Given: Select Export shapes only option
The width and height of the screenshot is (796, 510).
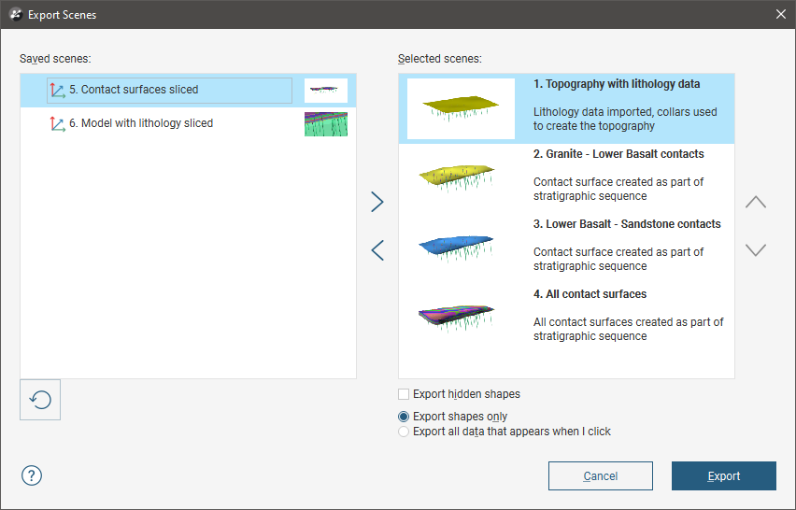Looking at the screenshot, I should tap(404, 417).
